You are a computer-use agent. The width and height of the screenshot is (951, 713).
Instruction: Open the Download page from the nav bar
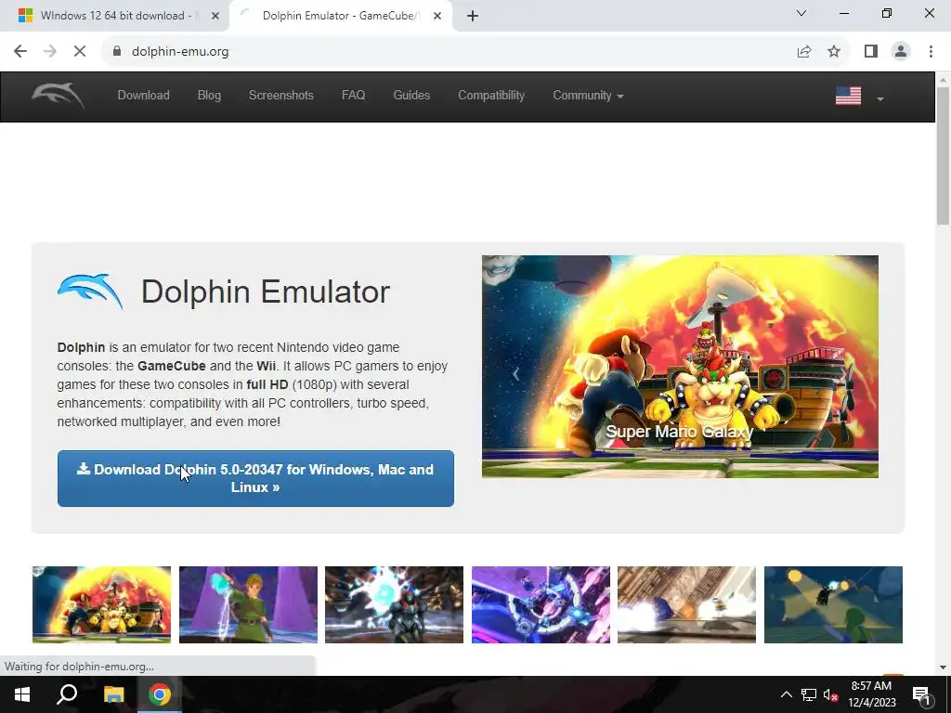(144, 96)
